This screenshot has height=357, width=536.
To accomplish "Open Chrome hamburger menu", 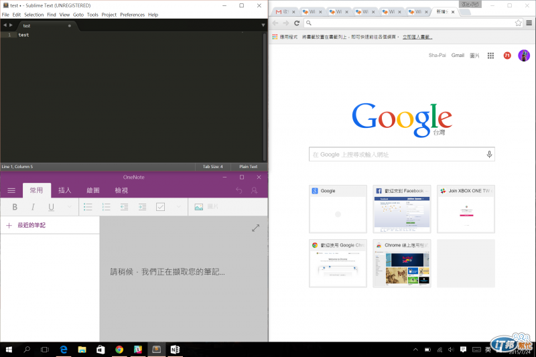I will pos(529,23).
